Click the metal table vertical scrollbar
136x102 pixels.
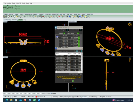(82, 62)
